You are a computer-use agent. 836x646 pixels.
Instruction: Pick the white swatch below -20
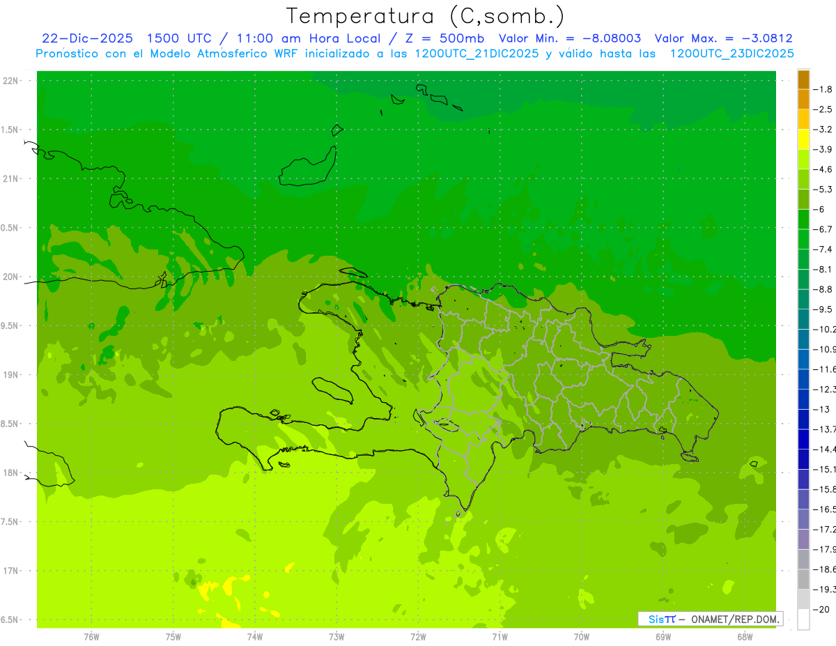click(x=803, y=620)
